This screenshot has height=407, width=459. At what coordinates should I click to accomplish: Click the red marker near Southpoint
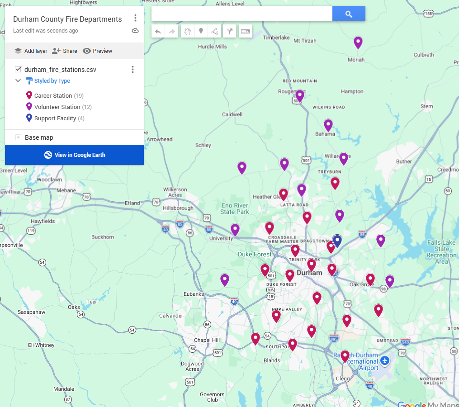tap(293, 344)
